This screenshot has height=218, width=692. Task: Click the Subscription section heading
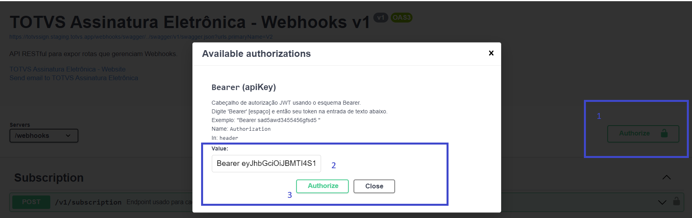coord(49,178)
